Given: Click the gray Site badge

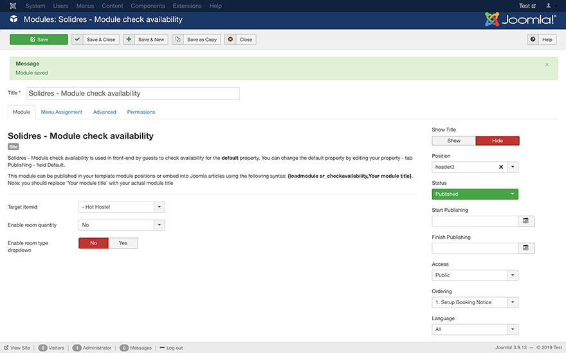Looking at the screenshot, I should pos(14,146).
